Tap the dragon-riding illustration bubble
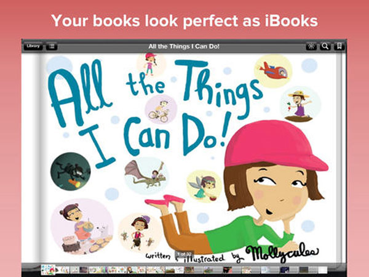 [x=146, y=175]
